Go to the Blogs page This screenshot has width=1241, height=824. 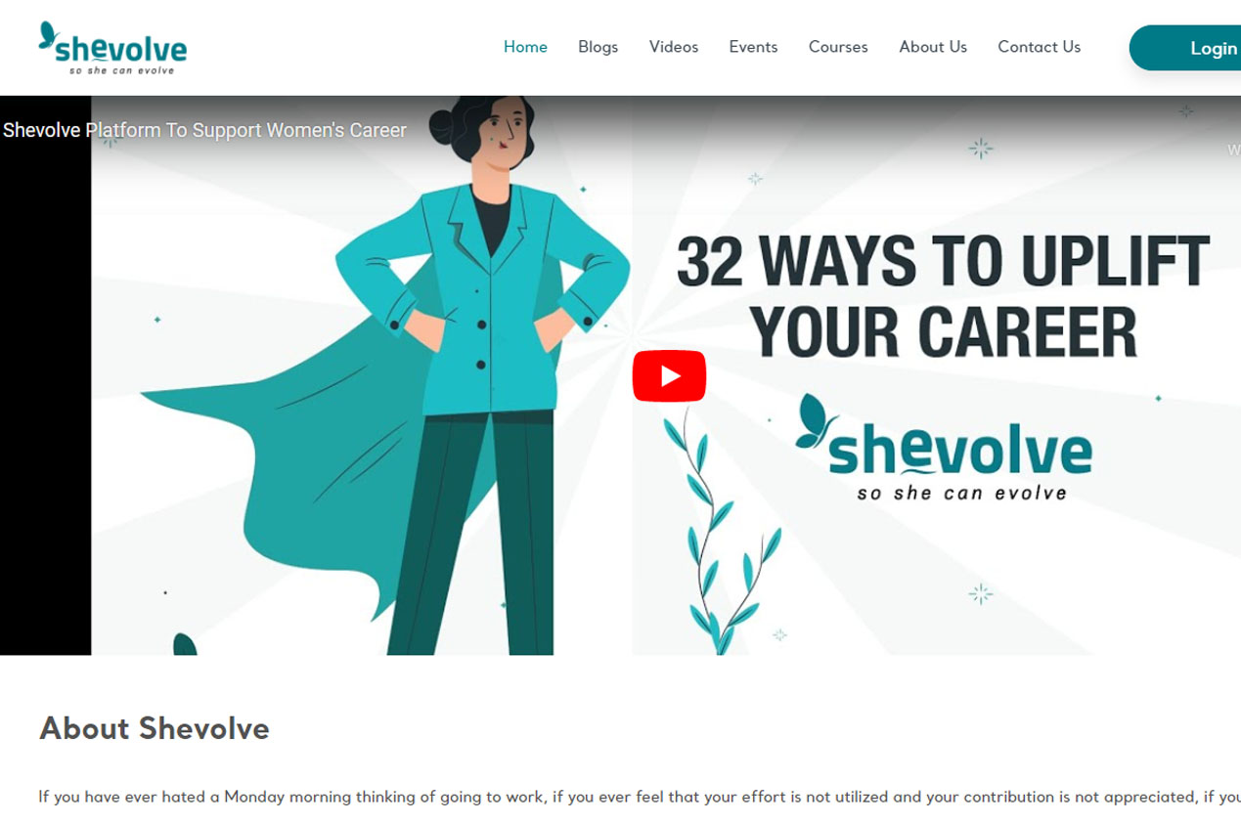tap(598, 47)
